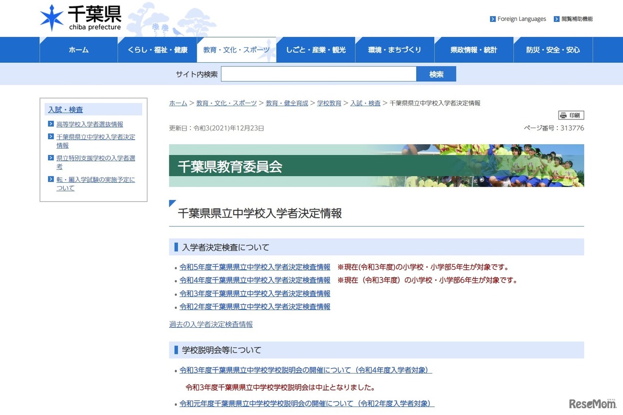Open the 入試・検査 sidebar heading
The image size is (623, 415).
pos(66,110)
